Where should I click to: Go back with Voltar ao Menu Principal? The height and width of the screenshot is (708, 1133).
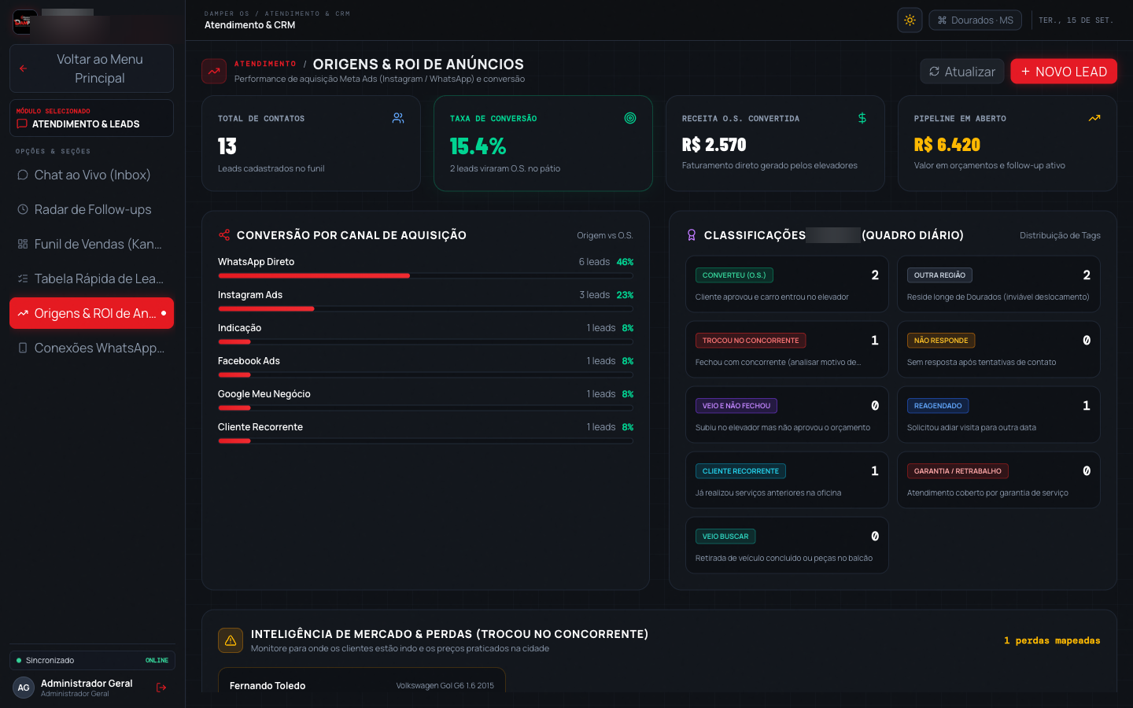(x=91, y=68)
